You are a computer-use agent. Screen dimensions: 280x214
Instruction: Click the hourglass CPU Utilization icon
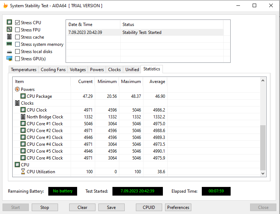click(23, 172)
